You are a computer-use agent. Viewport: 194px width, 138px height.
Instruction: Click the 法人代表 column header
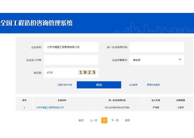[x=156, y=100]
